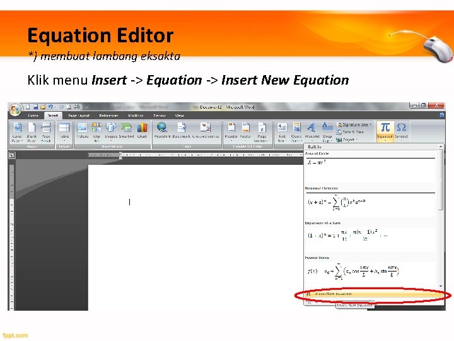
Task: Click inside the blank document page
Action: point(195,238)
